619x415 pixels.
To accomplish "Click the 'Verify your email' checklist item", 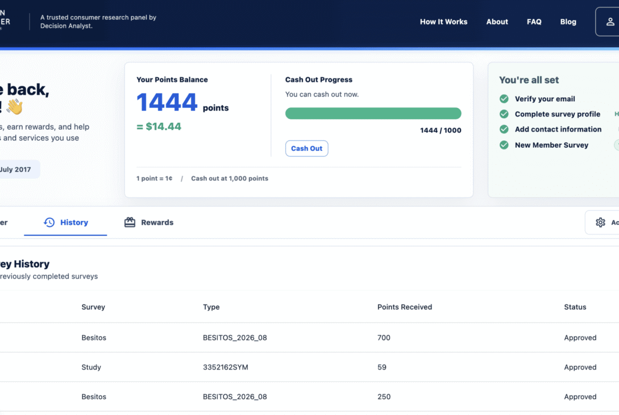I will [545, 99].
